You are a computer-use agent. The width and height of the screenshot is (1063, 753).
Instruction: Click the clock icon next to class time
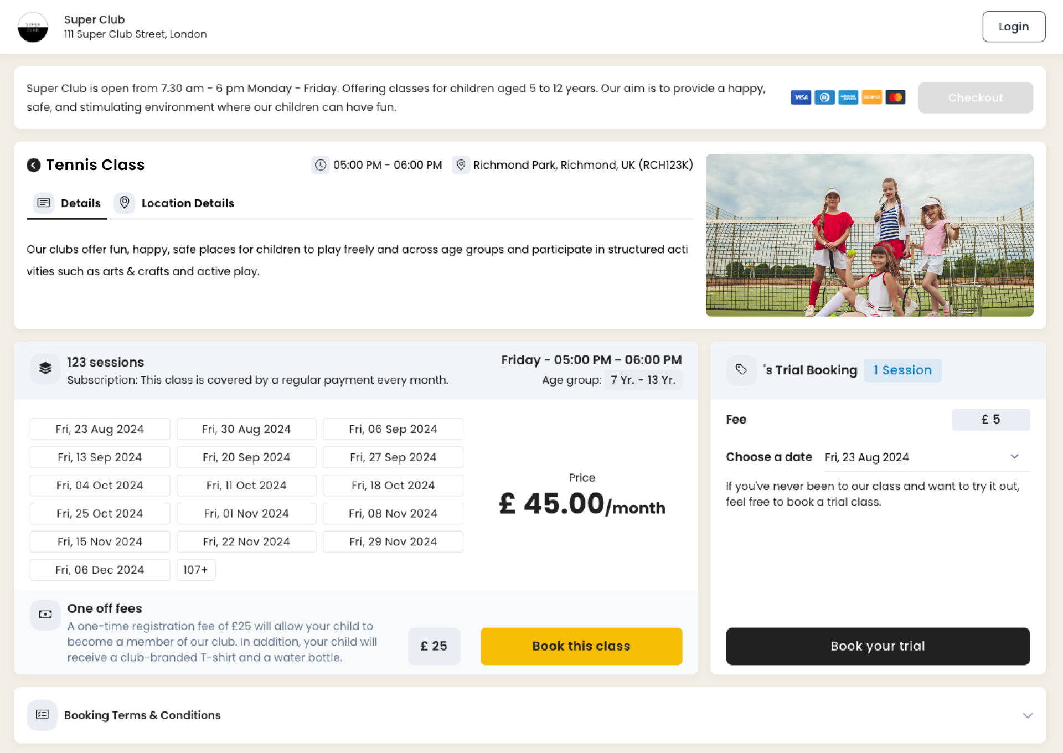click(x=320, y=165)
